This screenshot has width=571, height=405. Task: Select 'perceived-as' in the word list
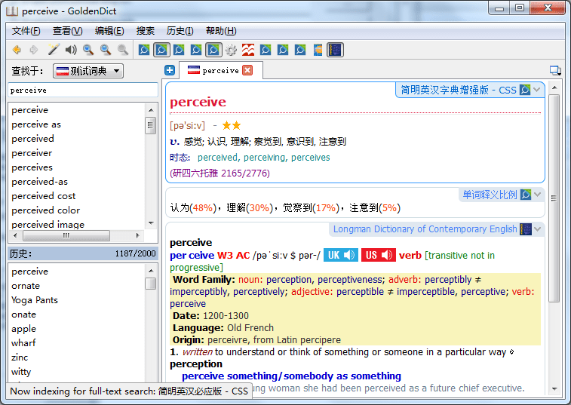coord(40,181)
